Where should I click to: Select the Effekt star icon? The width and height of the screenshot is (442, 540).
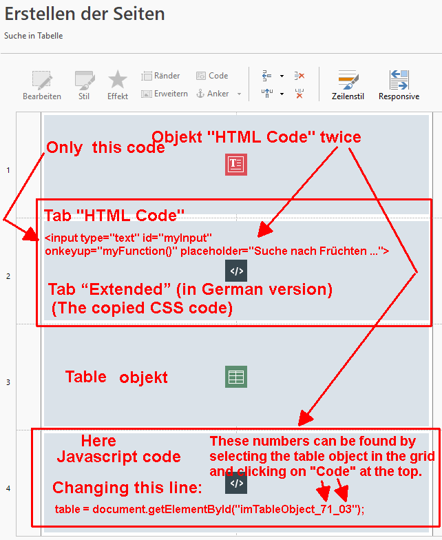tap(118, 84)
